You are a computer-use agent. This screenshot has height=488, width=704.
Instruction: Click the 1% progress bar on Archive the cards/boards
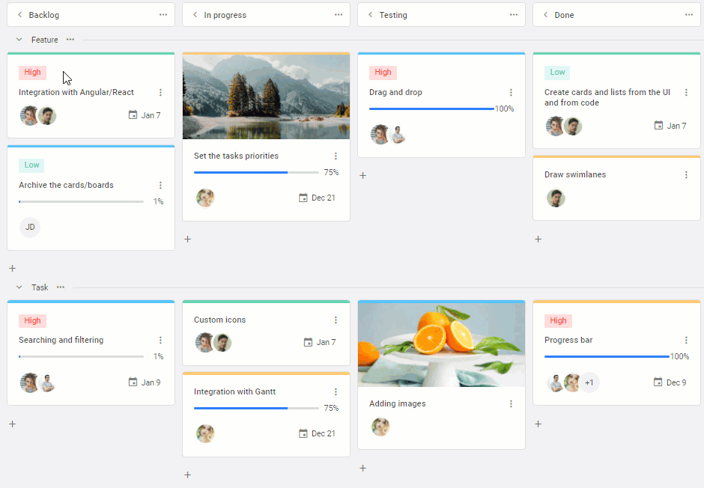[x=82, y=201]
